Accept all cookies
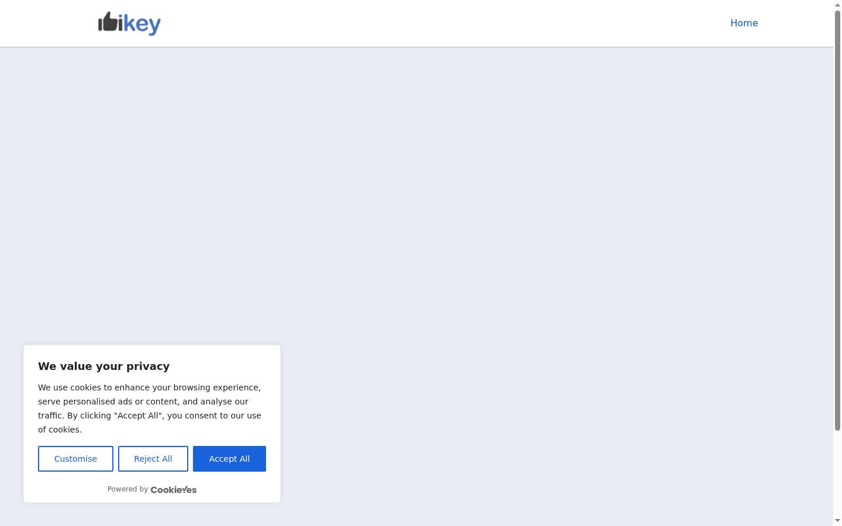The image size is (842, 526). click(x=229, y=459)
